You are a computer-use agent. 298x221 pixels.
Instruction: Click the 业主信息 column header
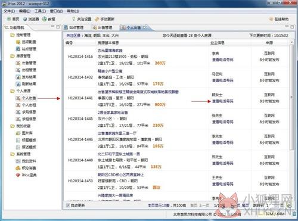click(218, 43)
